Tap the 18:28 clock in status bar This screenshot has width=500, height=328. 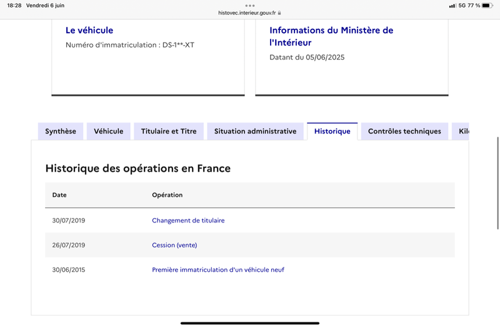click(14, 6)
